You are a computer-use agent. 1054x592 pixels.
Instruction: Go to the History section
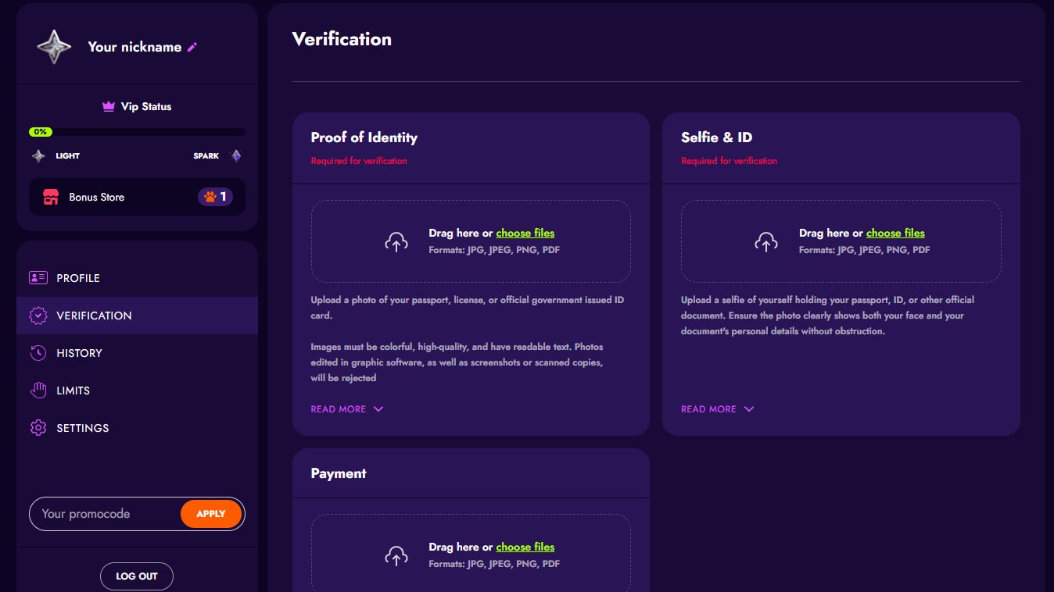point(79,353)
